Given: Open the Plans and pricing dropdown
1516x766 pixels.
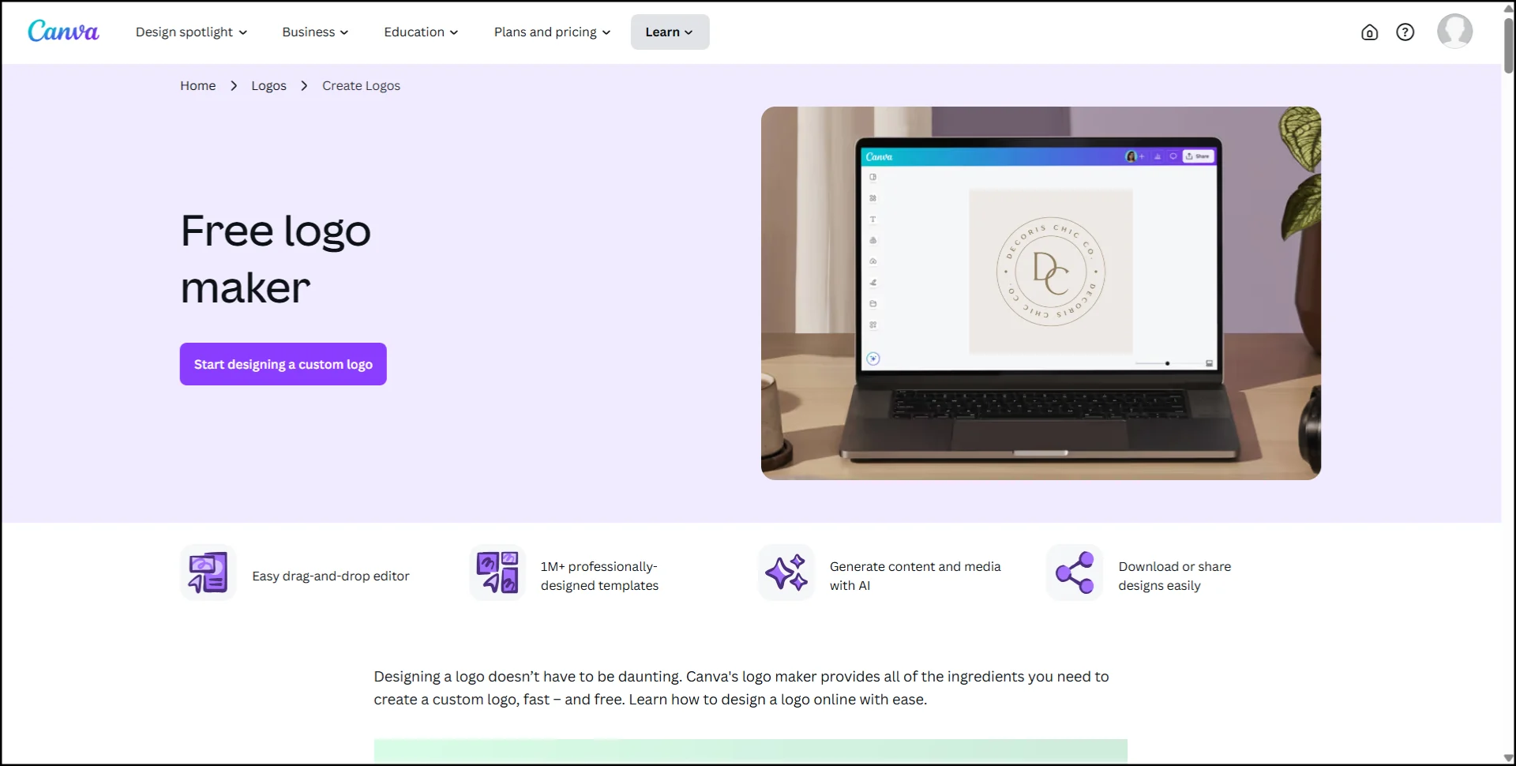Looking at the screenshot, I should [x=552, y=32].
